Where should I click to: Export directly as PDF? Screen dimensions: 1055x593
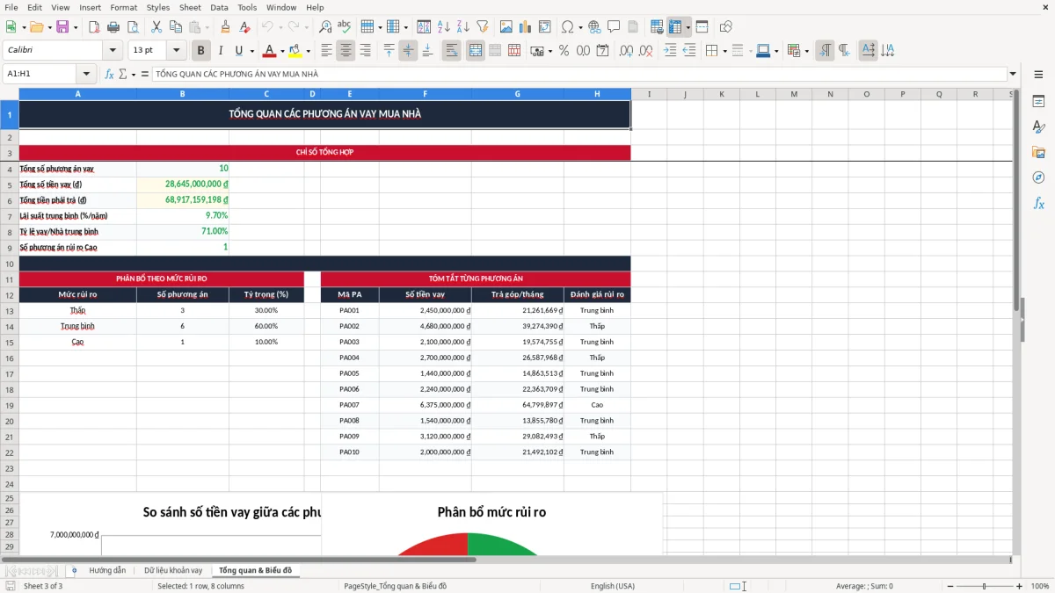coord(94,27)
